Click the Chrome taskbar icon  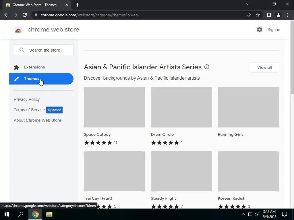[35, 214]
